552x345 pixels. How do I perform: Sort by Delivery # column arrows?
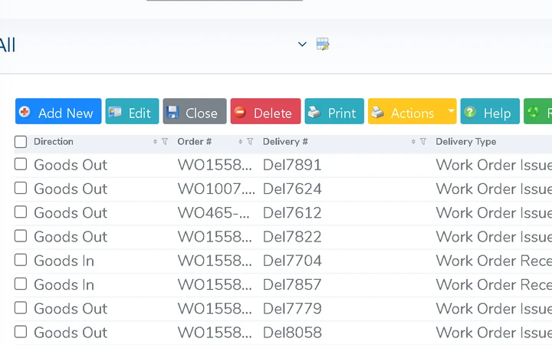pyautogui.click(x=414, y=142)
